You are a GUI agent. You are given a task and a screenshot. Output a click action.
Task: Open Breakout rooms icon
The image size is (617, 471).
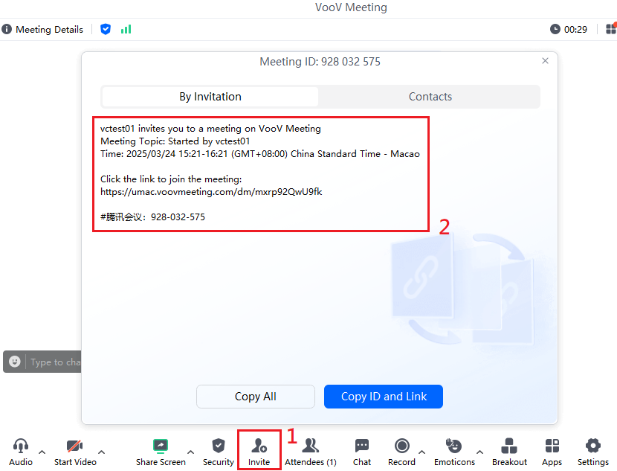coord(509,446)
